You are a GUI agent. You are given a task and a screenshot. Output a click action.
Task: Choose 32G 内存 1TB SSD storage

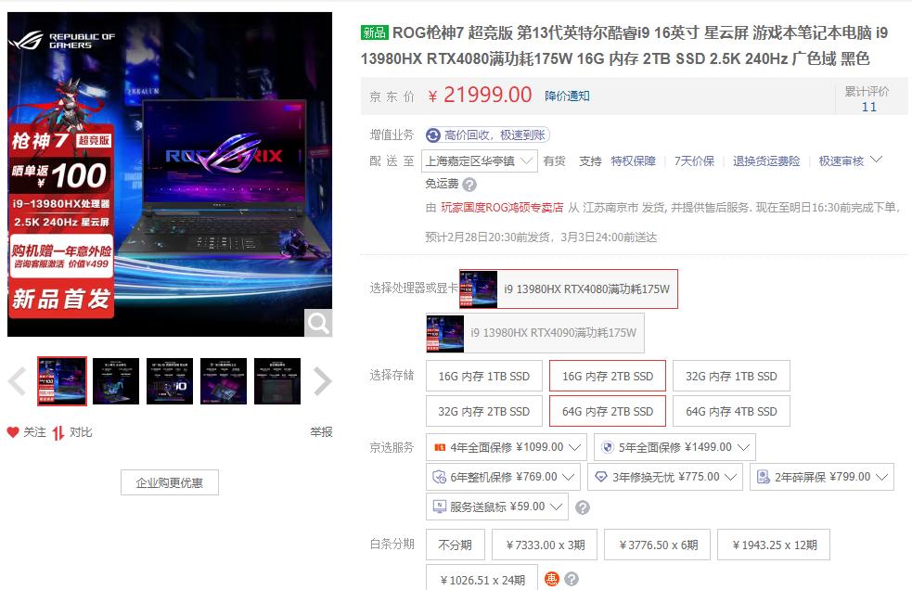point(731,376)
